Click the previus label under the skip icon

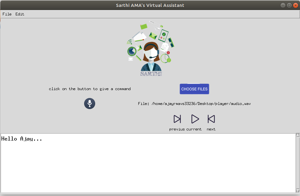point(177,129)
